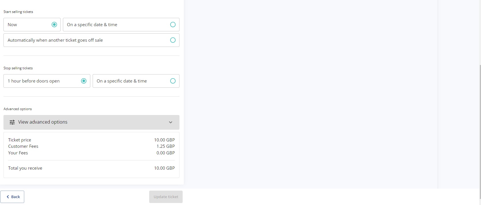Click the Ticket price label

pos(20,140)
